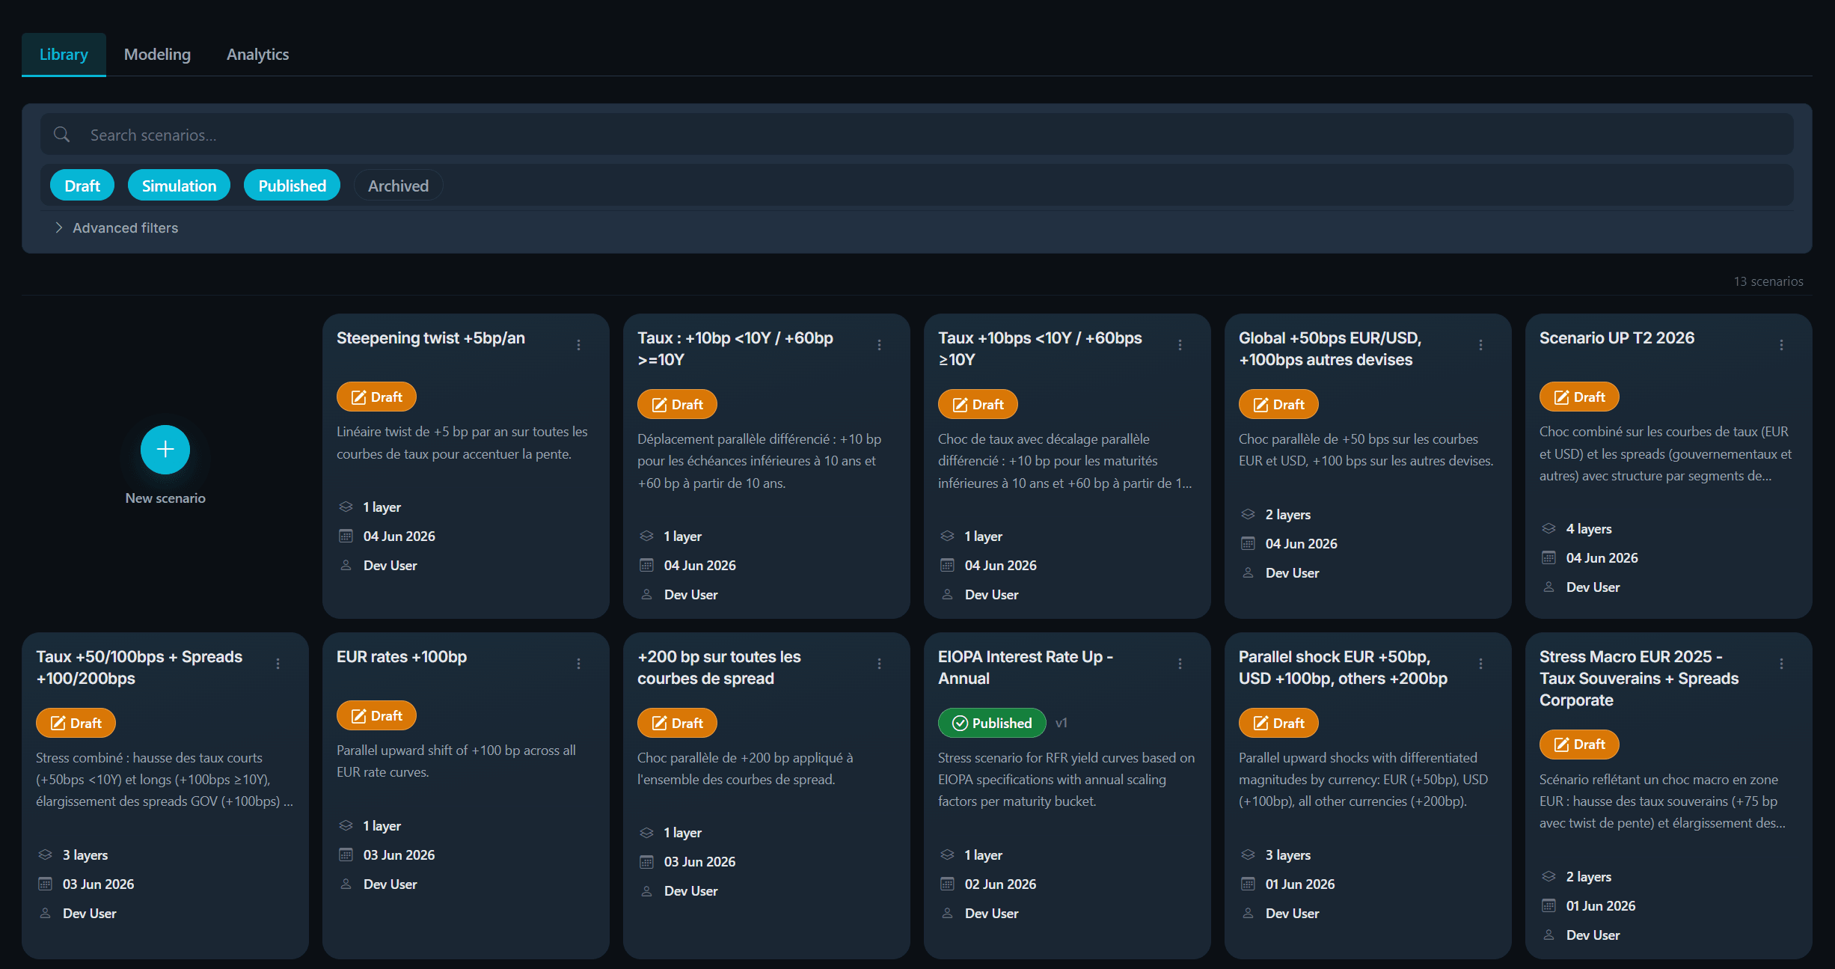Screen dimensions: 1835x969
Task: Click layers icon on Steepening twist card
Action: coord(346,507)
